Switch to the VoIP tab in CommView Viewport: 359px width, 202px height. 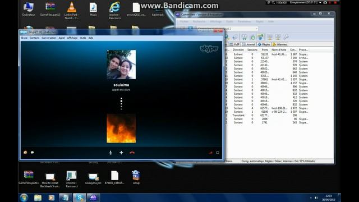point(235,44)
